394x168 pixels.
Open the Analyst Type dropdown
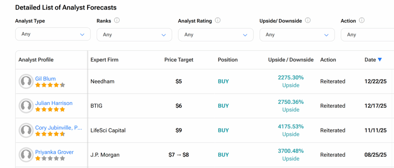(53, 34)
